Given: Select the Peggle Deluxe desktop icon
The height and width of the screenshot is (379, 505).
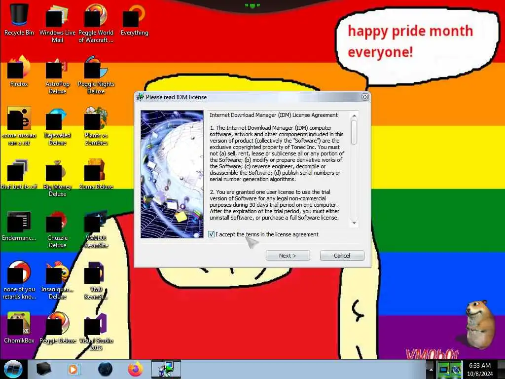Looking at the screenshot, I should 57,327.
